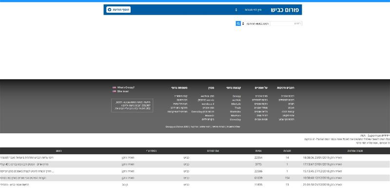Open the thread with 154 replies

(x=23, y=178)
